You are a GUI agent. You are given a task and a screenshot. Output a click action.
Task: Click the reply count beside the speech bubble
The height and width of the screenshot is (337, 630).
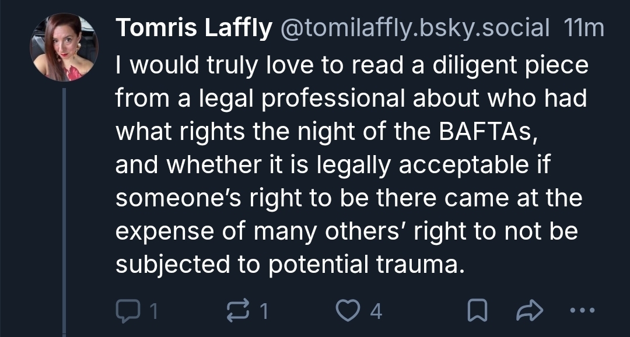153,312
